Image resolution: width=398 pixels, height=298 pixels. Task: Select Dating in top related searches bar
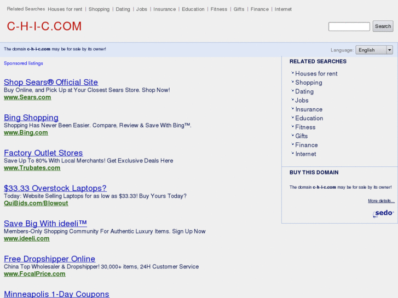[x=123, y=9]
